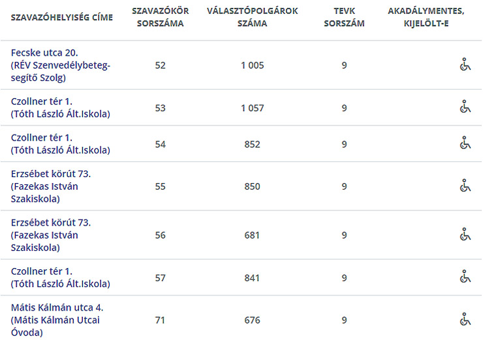Click Választópolgárok száma column header
Screen dimensions: 483x351
pos(251,18)
